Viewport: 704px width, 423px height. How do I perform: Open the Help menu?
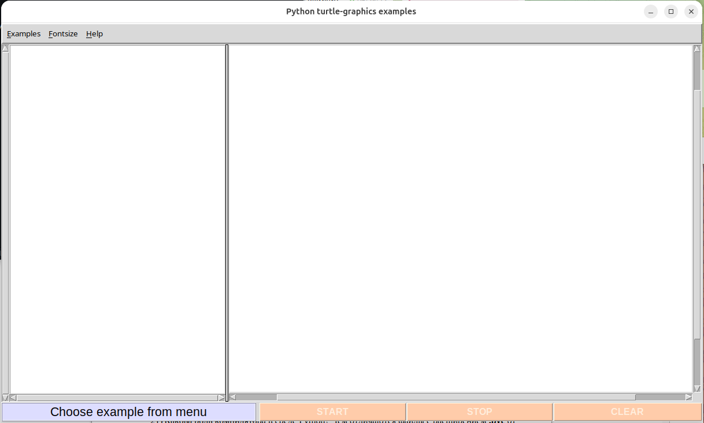(94, 34)
